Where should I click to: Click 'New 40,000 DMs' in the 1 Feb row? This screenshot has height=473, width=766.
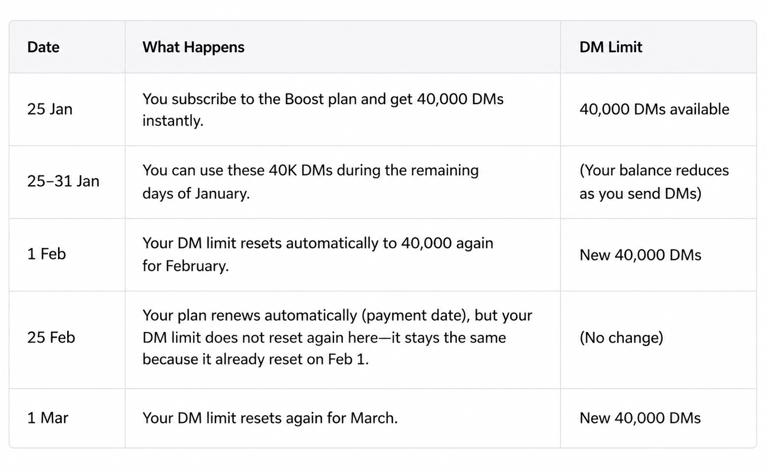[640, 255]
